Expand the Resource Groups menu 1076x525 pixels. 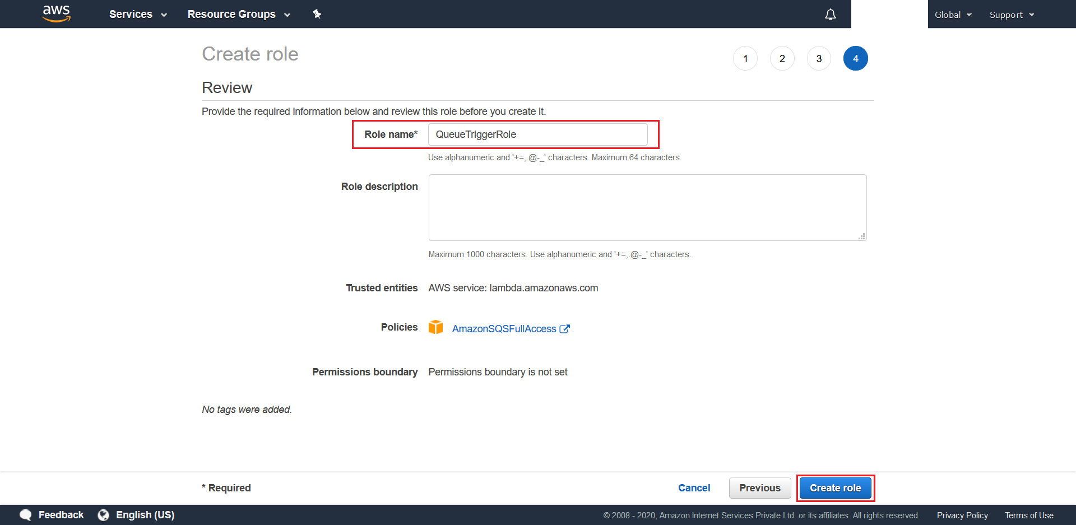[x=239, y=14]
